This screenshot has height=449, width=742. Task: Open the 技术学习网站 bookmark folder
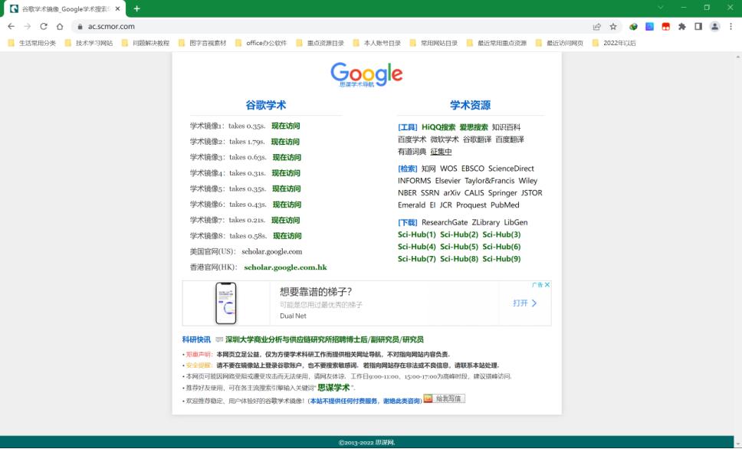tap(89, 43)
